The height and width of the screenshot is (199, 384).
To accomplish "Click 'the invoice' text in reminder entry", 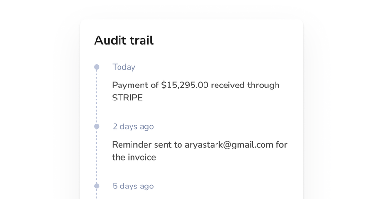I will click(x=134, y=157).
